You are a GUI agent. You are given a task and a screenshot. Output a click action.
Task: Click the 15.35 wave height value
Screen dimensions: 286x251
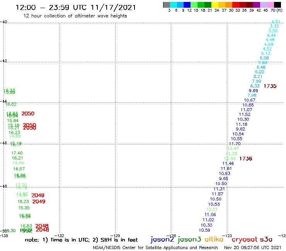tap(24, 208)
